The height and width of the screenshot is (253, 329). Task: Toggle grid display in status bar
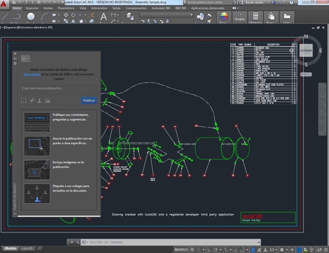pyautogui.click(x=192, y=250)
